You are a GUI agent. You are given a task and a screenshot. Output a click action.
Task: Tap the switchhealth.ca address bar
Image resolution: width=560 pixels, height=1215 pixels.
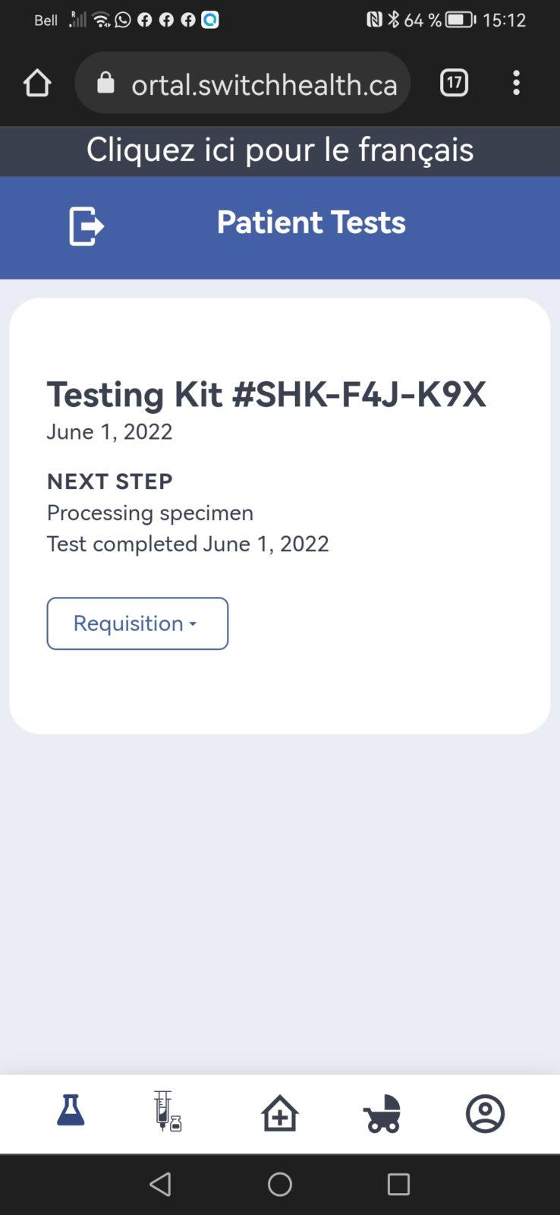point(264,84)
